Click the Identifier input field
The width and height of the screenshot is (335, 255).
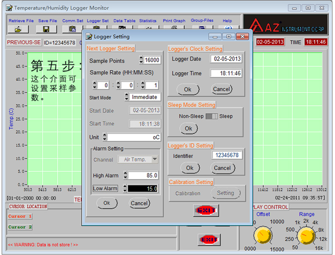click(227, 155)
